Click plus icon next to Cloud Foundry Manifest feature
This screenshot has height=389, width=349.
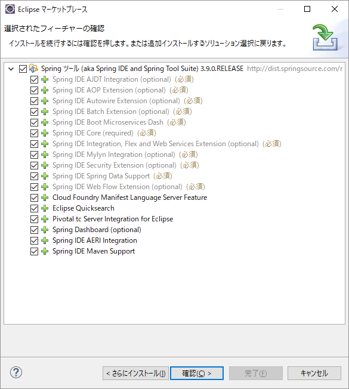pos(45,197)
